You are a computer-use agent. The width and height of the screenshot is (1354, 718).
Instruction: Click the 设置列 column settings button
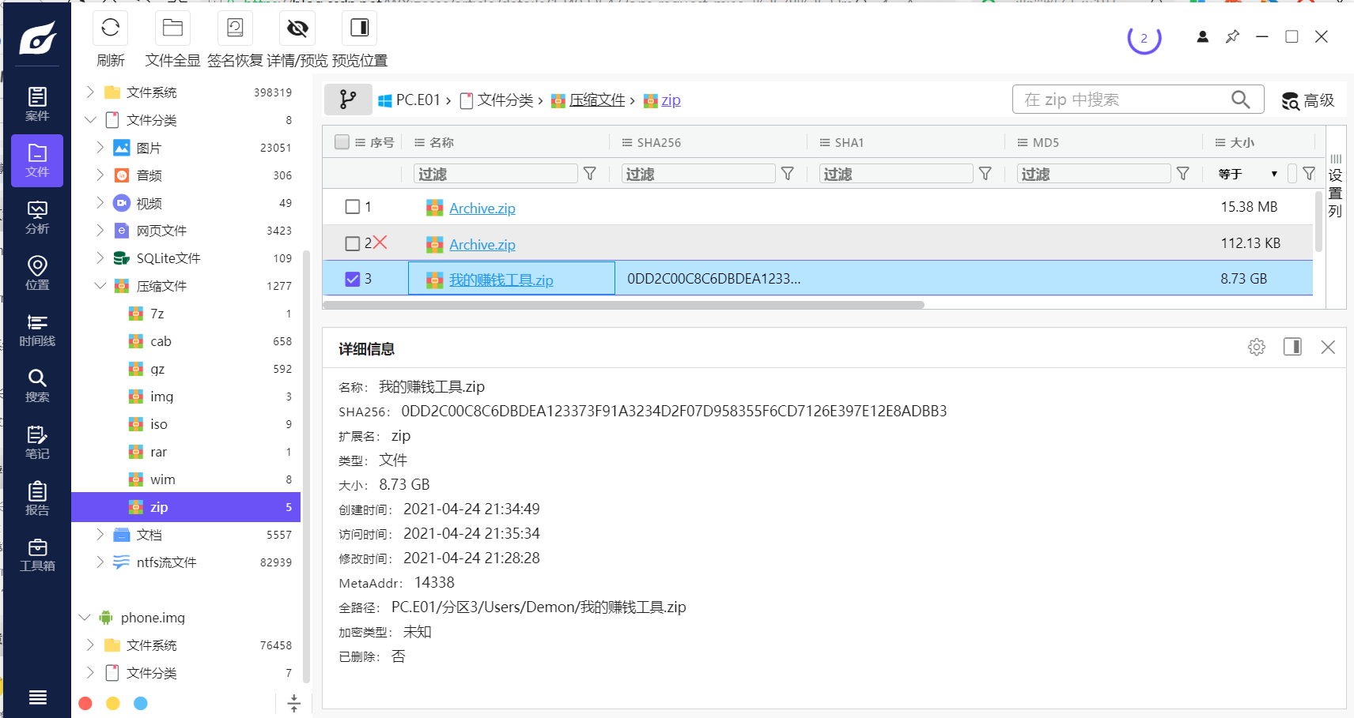[x=1336, y=186]
